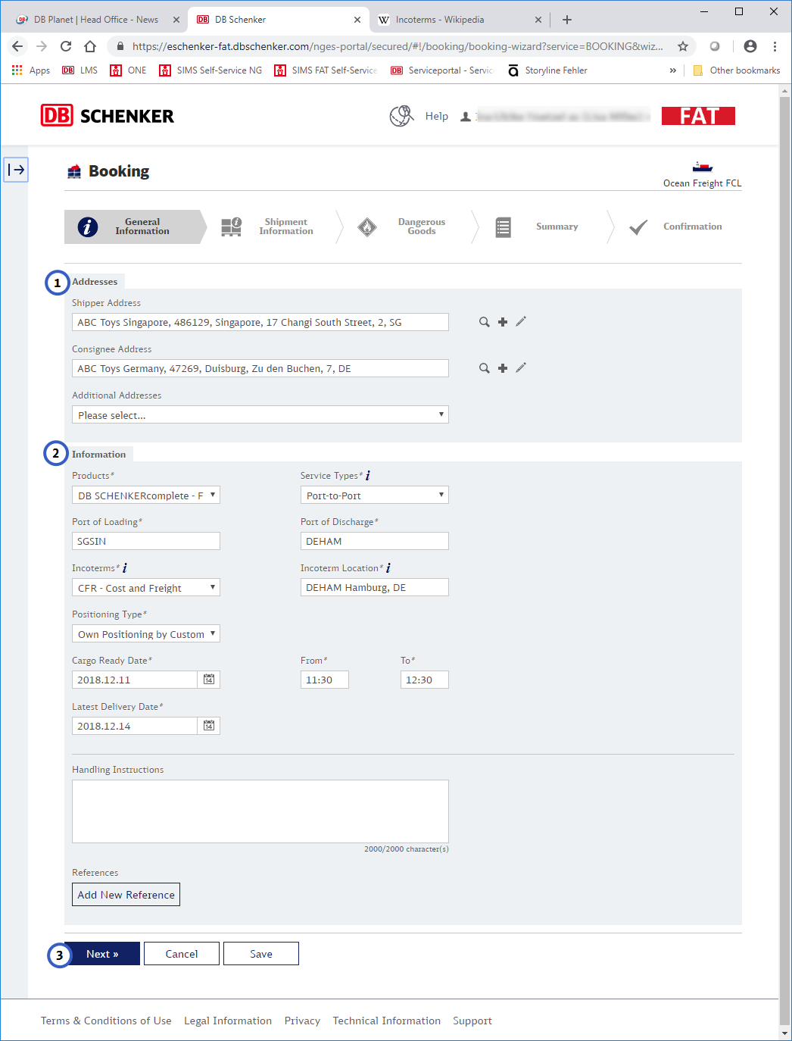Image resolution: width=792 pixels, height=1041 pixels.
Task: Click the Cancel button
Action: [182, 954]
